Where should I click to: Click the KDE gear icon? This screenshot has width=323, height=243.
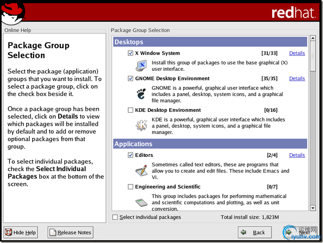click(x=141, y=125)
